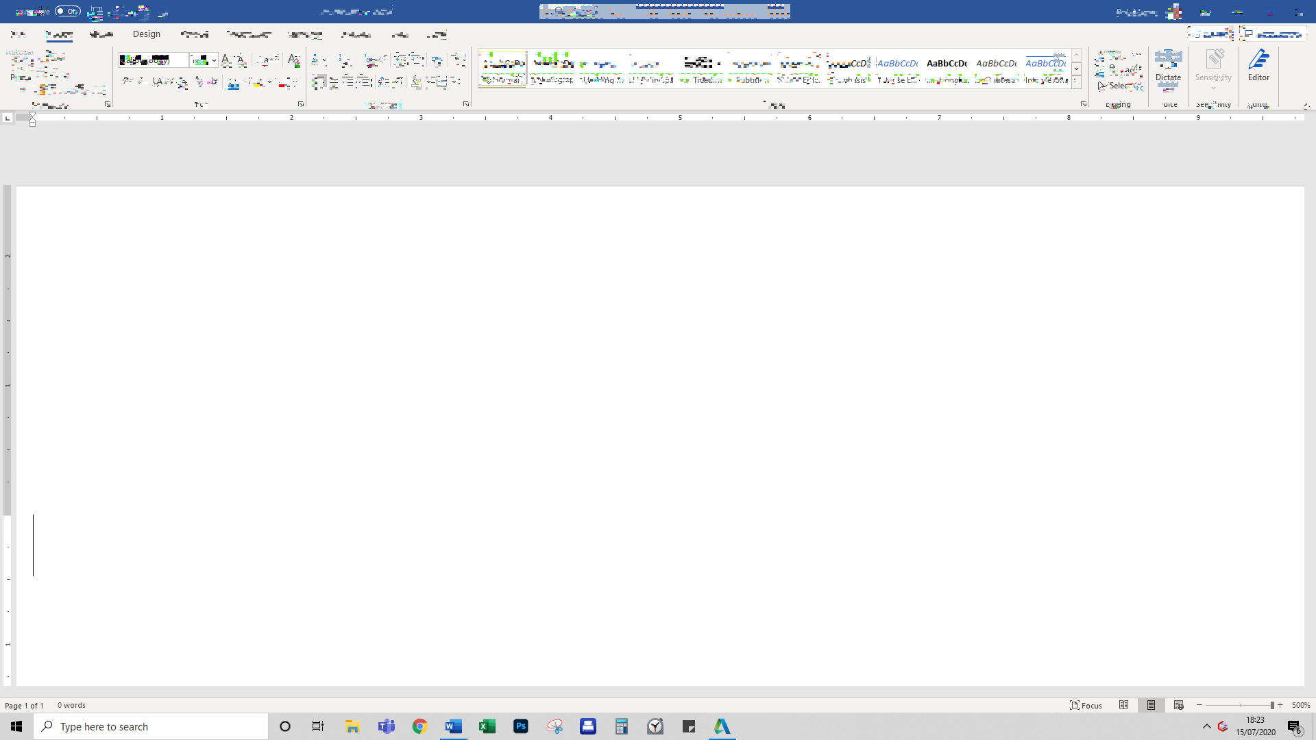This screenshot has height=740, width=1316.
Task: Collapse the ribbon with the arrow
Action: 1306,106
